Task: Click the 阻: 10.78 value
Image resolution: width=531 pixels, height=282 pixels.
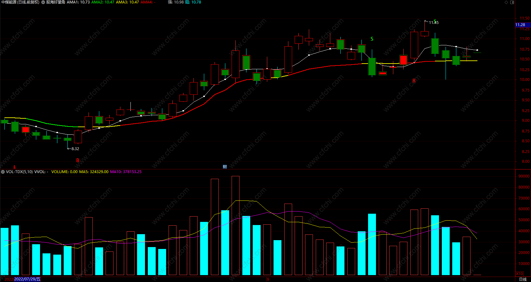Action: (193, 2)
